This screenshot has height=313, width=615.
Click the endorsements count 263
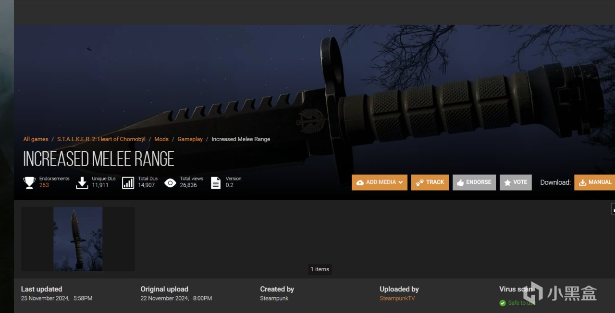point(44,185)
